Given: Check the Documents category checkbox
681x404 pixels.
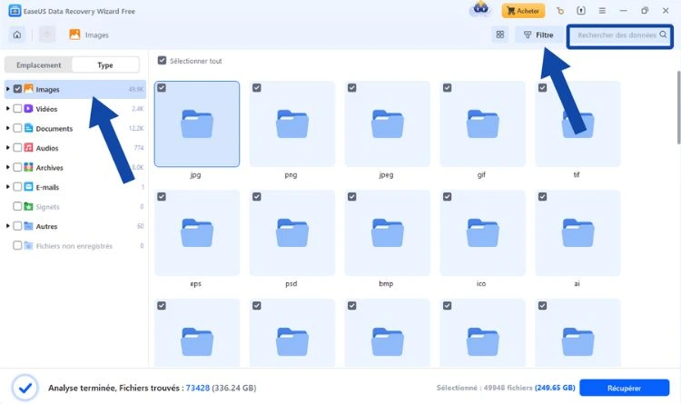Looking at the screenshot, I should pyautogui.click(x=17, y=128).
